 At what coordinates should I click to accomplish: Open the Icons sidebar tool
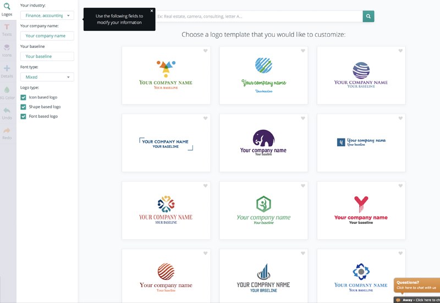coord(7,51)
